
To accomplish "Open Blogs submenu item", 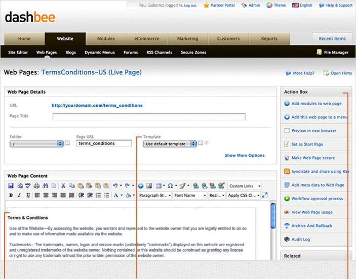I will tap(70, 53).
